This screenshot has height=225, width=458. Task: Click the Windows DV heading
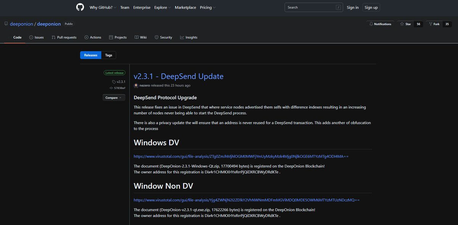tap(156, 143)
